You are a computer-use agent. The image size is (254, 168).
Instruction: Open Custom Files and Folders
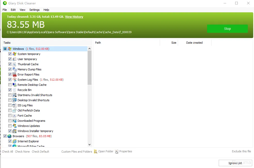(77, 152)
